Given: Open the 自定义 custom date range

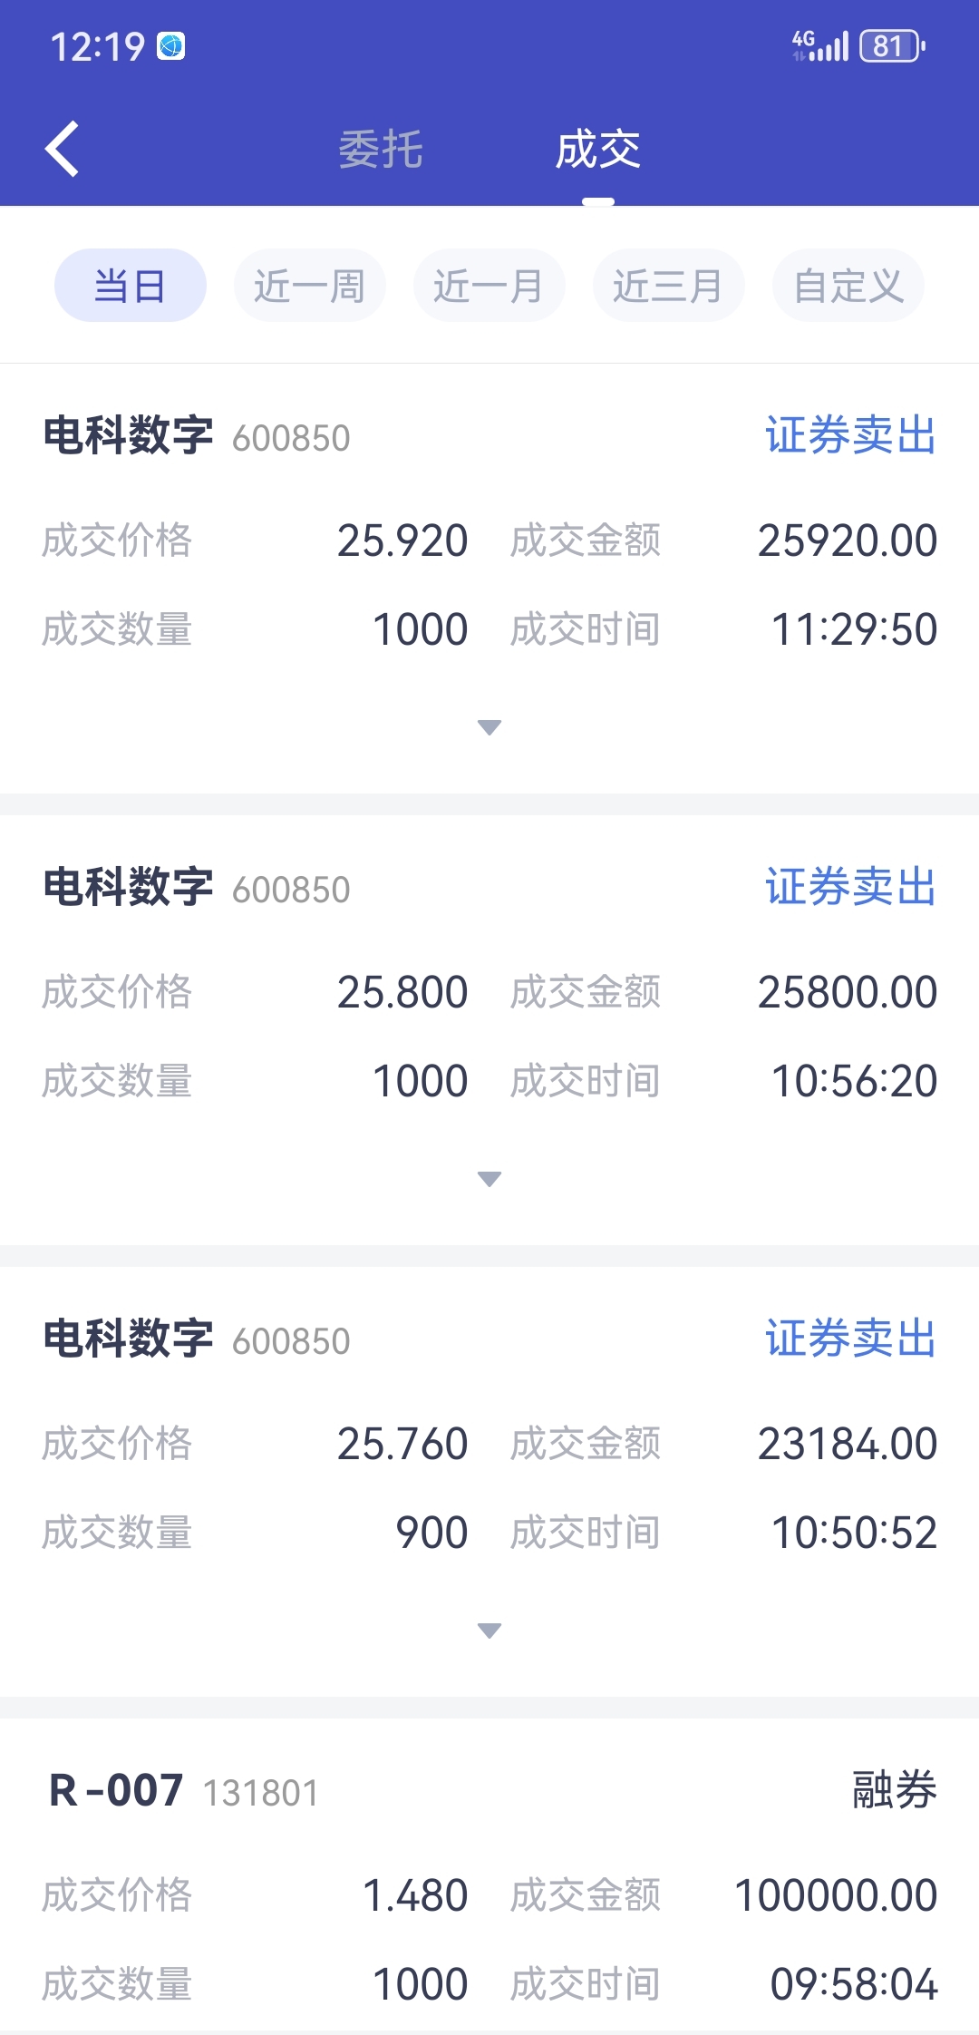Looking at the screenshot, I should click(x=848, y=286).
